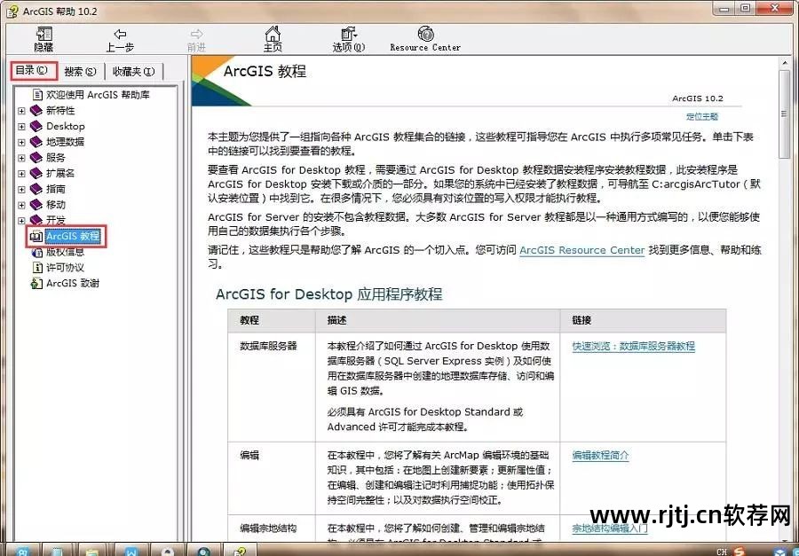Screen dimensions: 799x556
Task: Select the ArcGIS 教程 tree item
Action: click(x=73, y=236)
